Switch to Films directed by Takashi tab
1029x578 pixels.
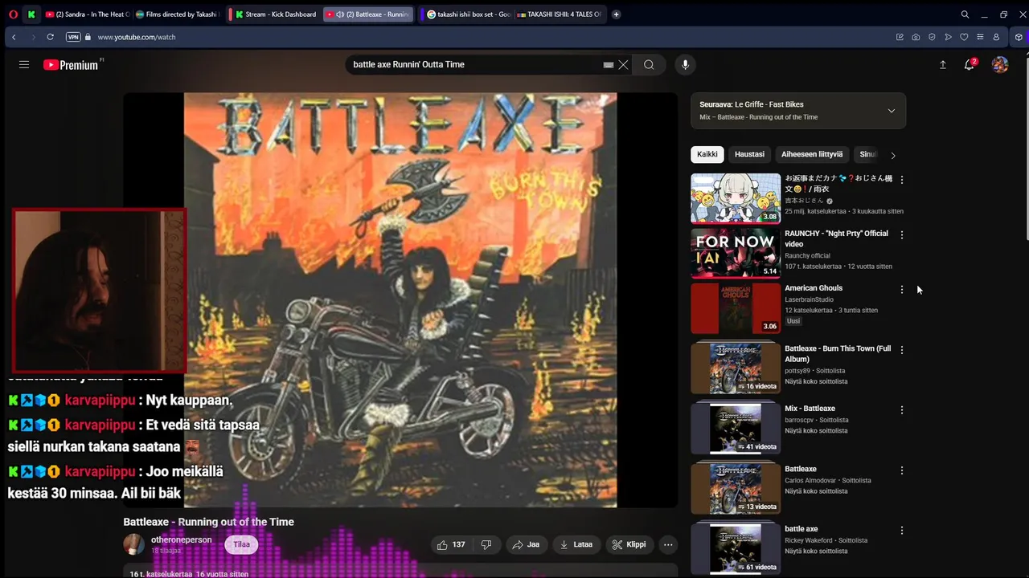pos(177,14)
